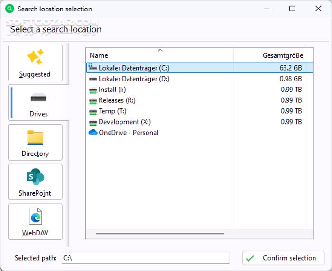The image size is (332, 271).
Task: Open the Suggested locations tab
Action: click(x=35, y=63)
